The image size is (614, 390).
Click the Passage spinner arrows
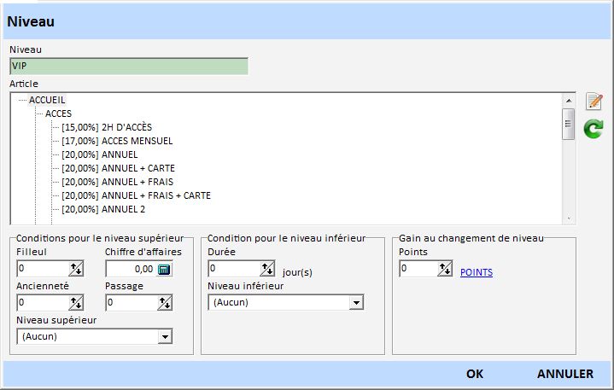[x=165, y=302]
